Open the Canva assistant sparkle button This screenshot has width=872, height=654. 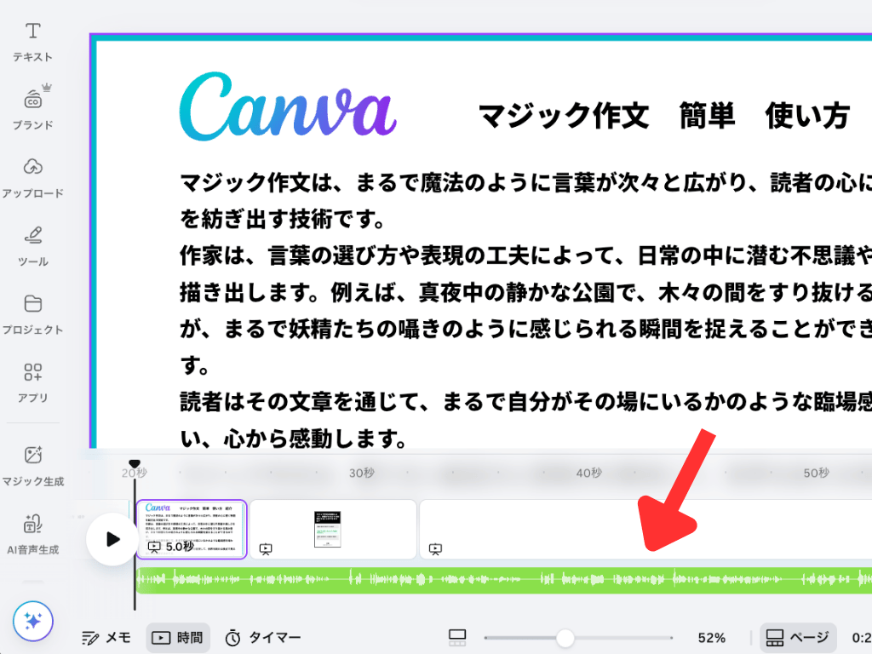(33, 621)
